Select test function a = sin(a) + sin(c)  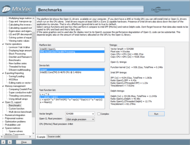72,97
